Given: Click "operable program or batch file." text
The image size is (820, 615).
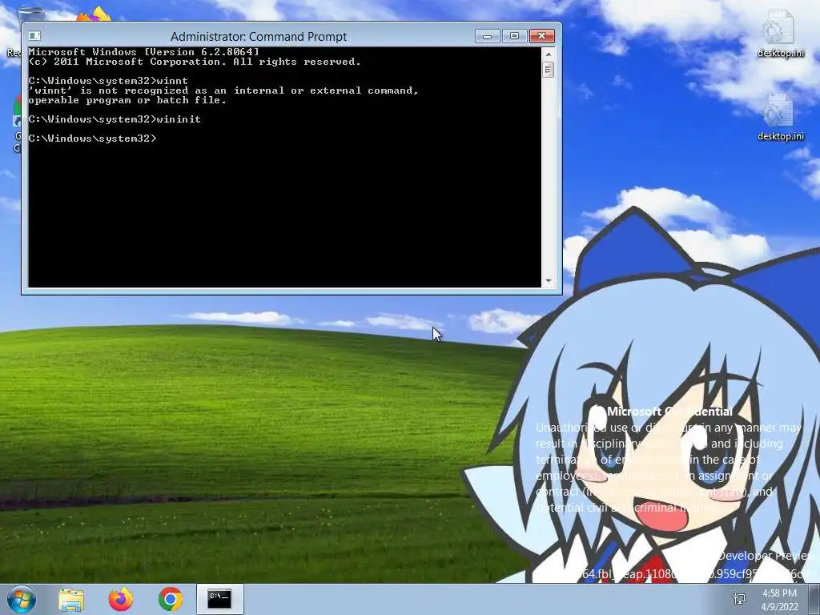Looking at the screenshot, I should coord(127,100).
